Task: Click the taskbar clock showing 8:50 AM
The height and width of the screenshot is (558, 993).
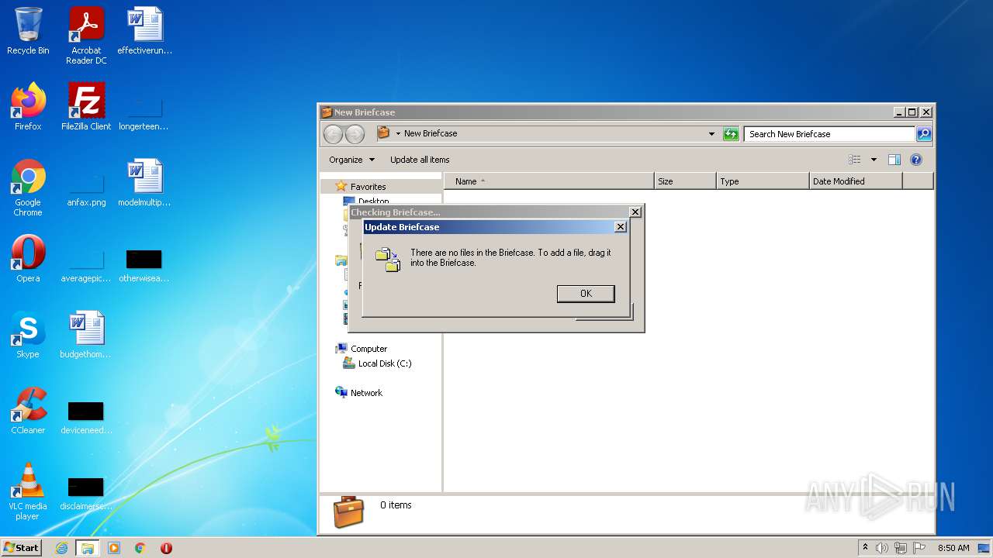Action: pos(953,548)
